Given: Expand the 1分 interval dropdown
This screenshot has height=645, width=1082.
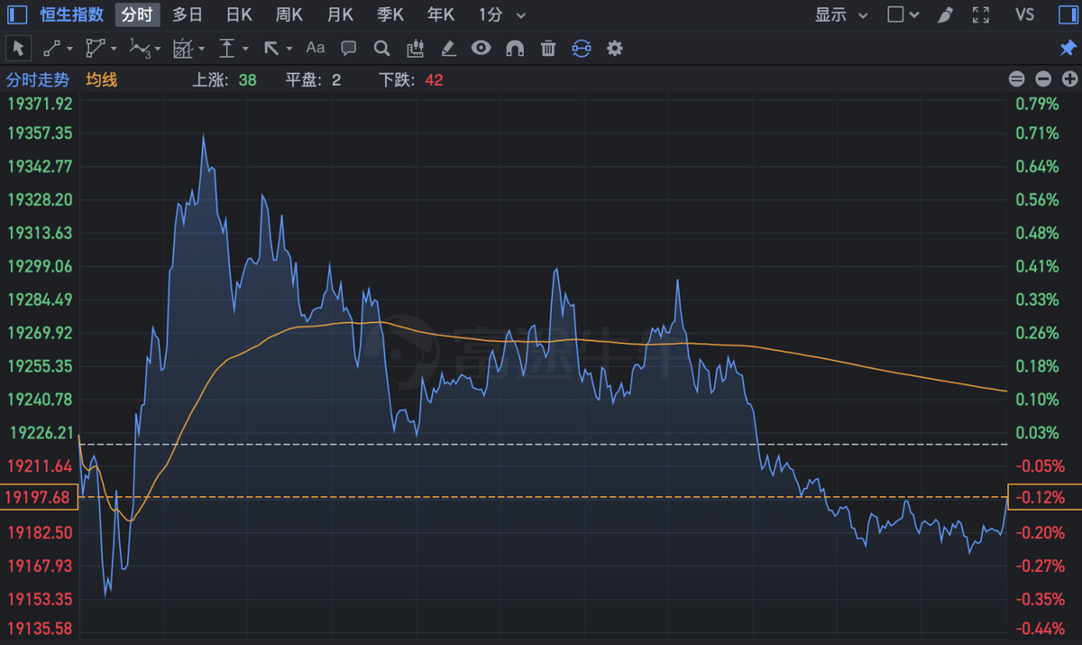Looking at the screenshot, I should (x=521, y=15).
